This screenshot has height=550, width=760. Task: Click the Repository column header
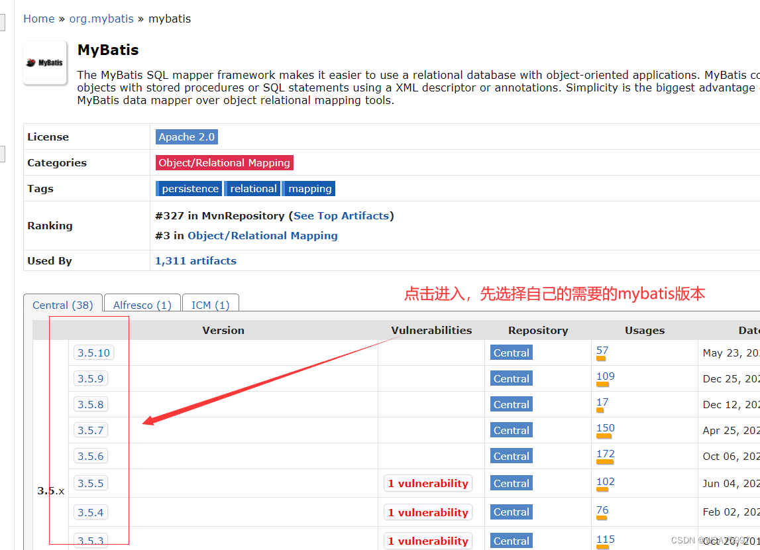538,331
